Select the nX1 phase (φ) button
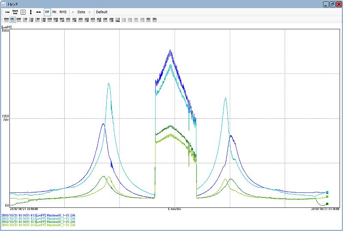The height and width of the screenshot is (231, 343). [74, 20]
